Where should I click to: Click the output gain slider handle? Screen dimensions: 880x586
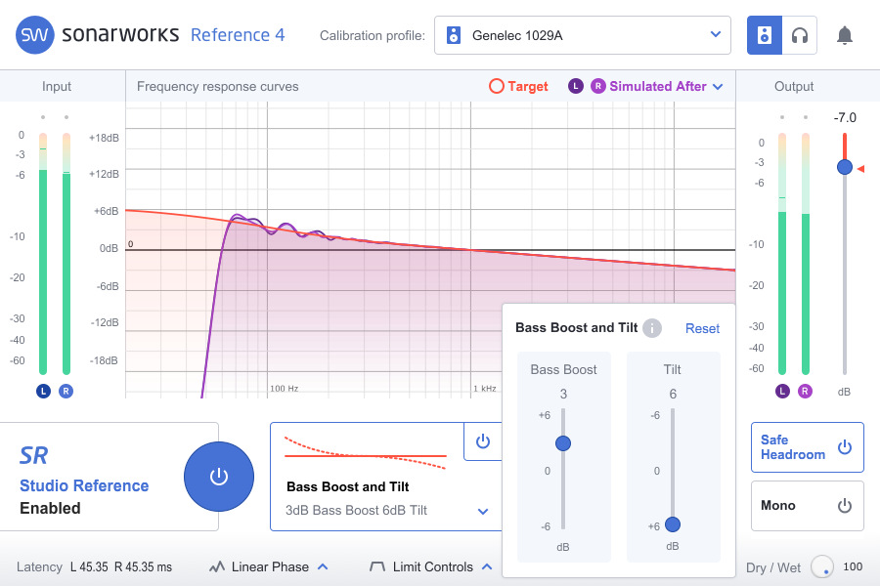pyautogui.click(x=845, y=167)
